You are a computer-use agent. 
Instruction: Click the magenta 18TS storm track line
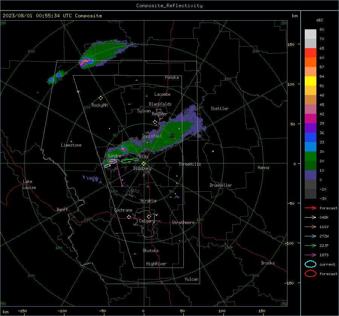click(119, 174)
